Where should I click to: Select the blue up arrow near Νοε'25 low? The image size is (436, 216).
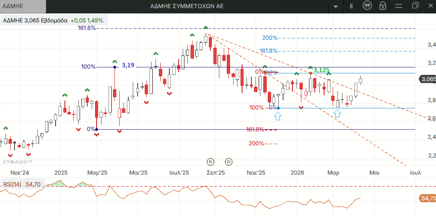(277, 116)
